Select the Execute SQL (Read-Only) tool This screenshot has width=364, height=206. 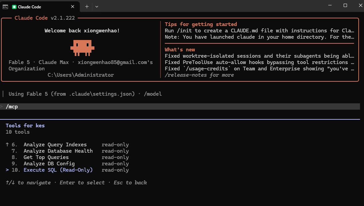click(58, 170)
